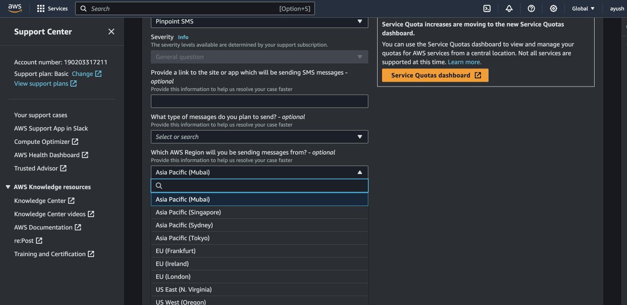Open Training and Certification link

point(54,254)
